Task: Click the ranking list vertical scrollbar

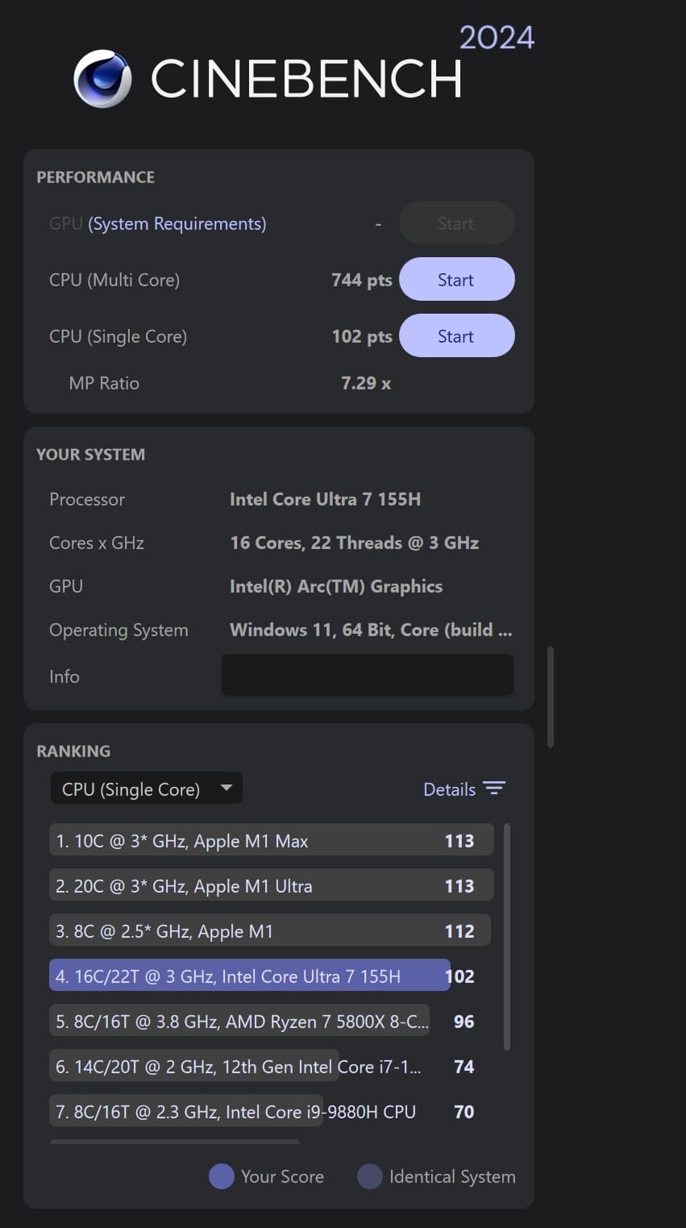Action: click(x=507, y=935)
